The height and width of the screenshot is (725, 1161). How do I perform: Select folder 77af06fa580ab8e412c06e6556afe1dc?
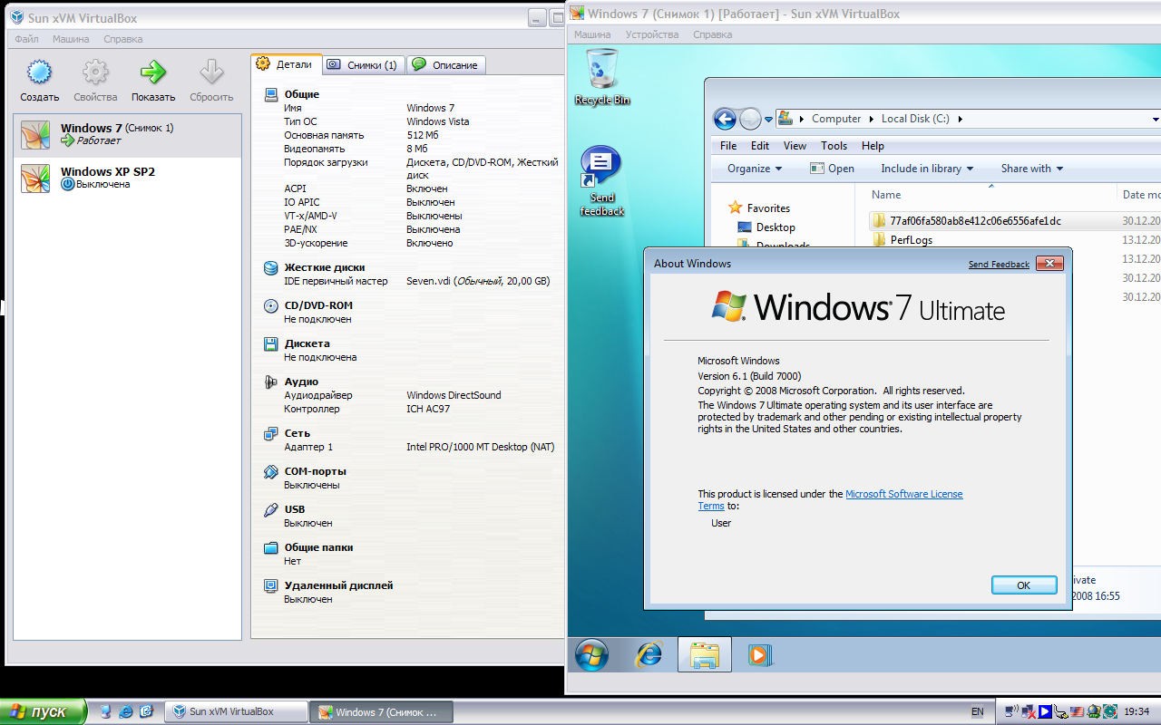click(x=975, y=221)
